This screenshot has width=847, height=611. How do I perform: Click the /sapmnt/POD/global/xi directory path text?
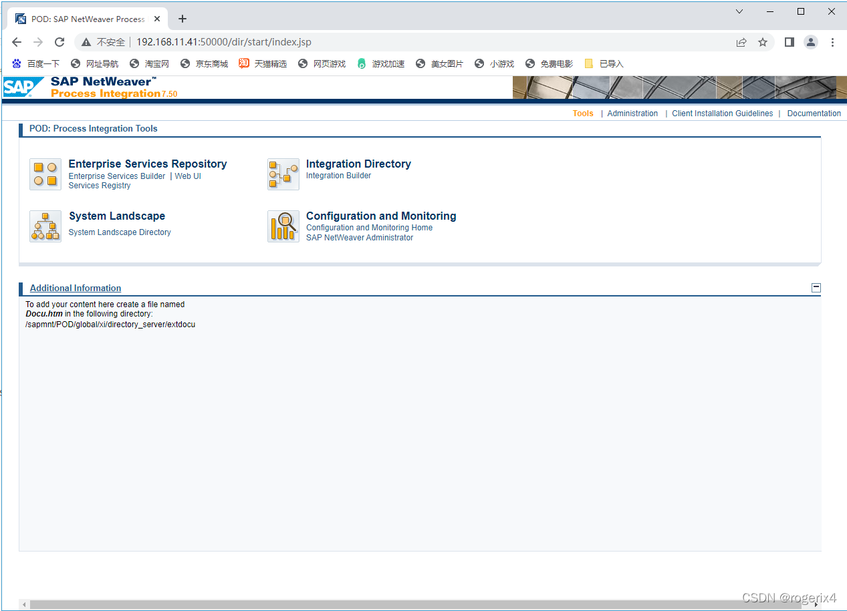(x=110, y=325)
